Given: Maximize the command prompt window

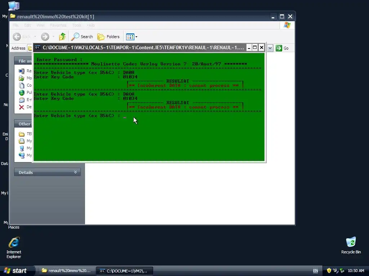Looking at the screenshot, I should 255,48.
